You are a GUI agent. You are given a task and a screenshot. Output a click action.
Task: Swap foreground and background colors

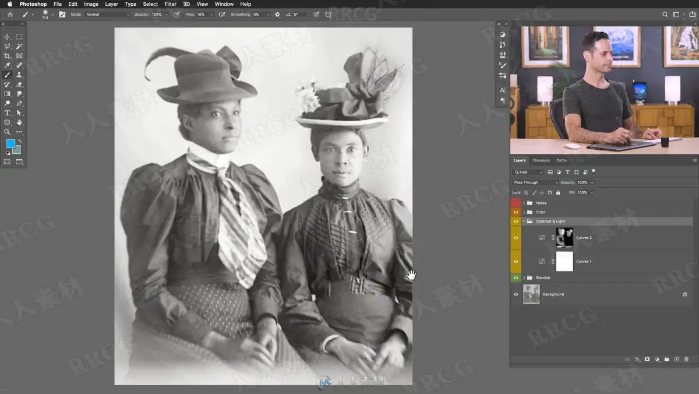[19, 141]
